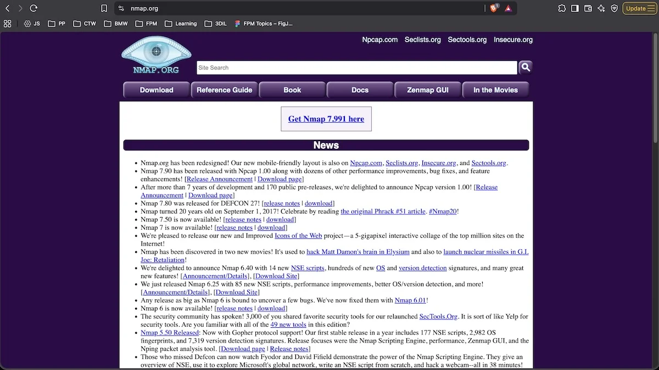Open the version detection link
Image resolution: width=659 pixels, height=370 pixels.
[x=423, y=268]
